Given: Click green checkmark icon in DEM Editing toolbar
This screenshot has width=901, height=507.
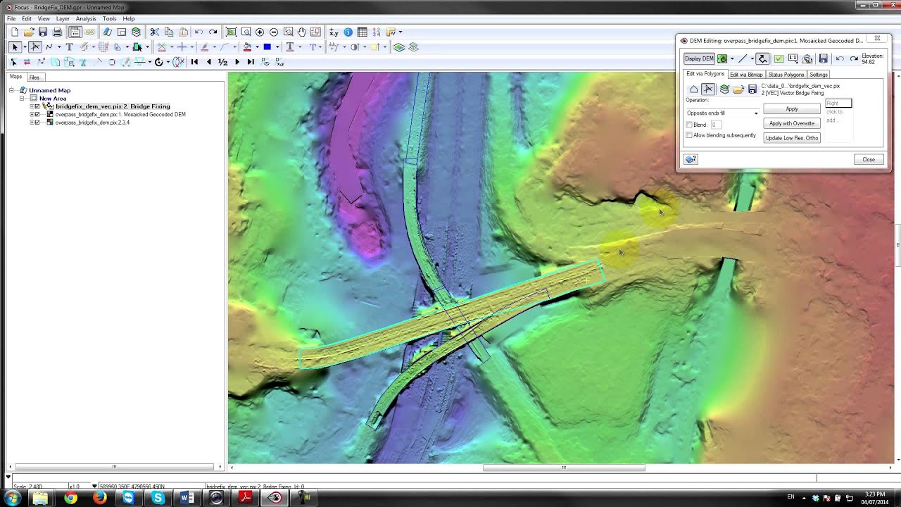Looking at the screenshot, I should click(779, 58).
